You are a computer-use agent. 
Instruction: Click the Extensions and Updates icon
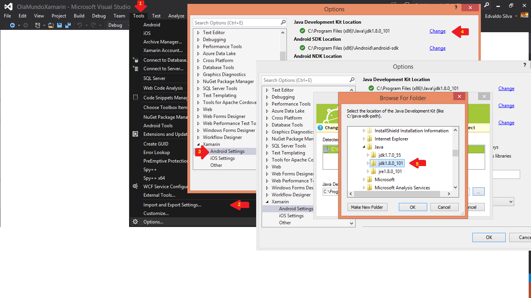coord(135,134)
